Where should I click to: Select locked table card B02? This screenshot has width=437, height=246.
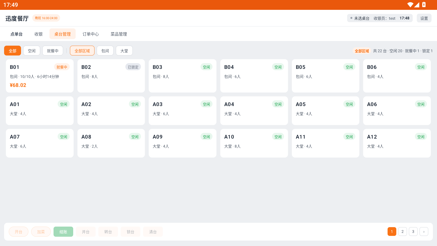[111, 76]
